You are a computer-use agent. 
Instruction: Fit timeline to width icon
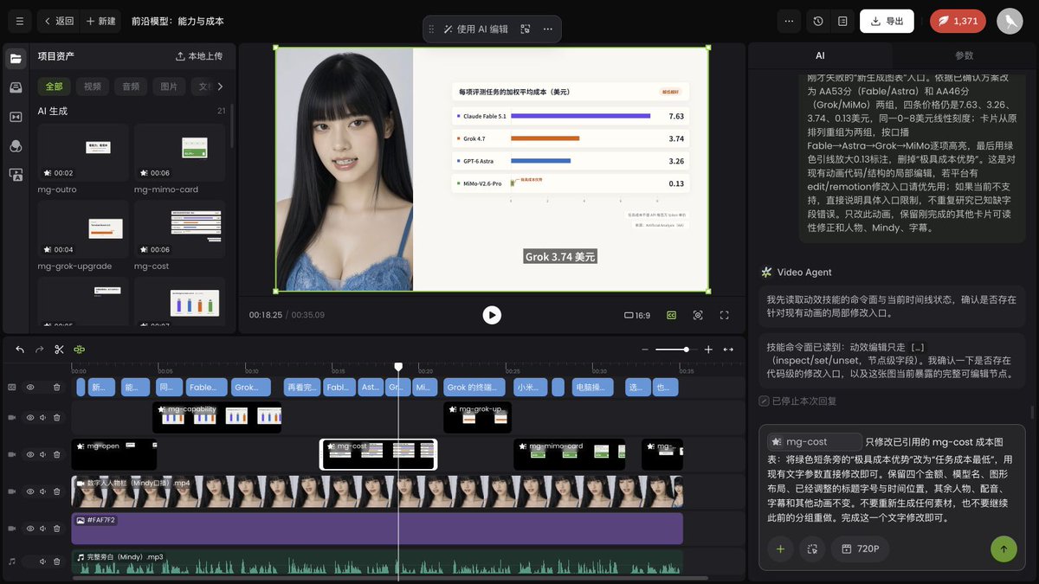[728, 350]
